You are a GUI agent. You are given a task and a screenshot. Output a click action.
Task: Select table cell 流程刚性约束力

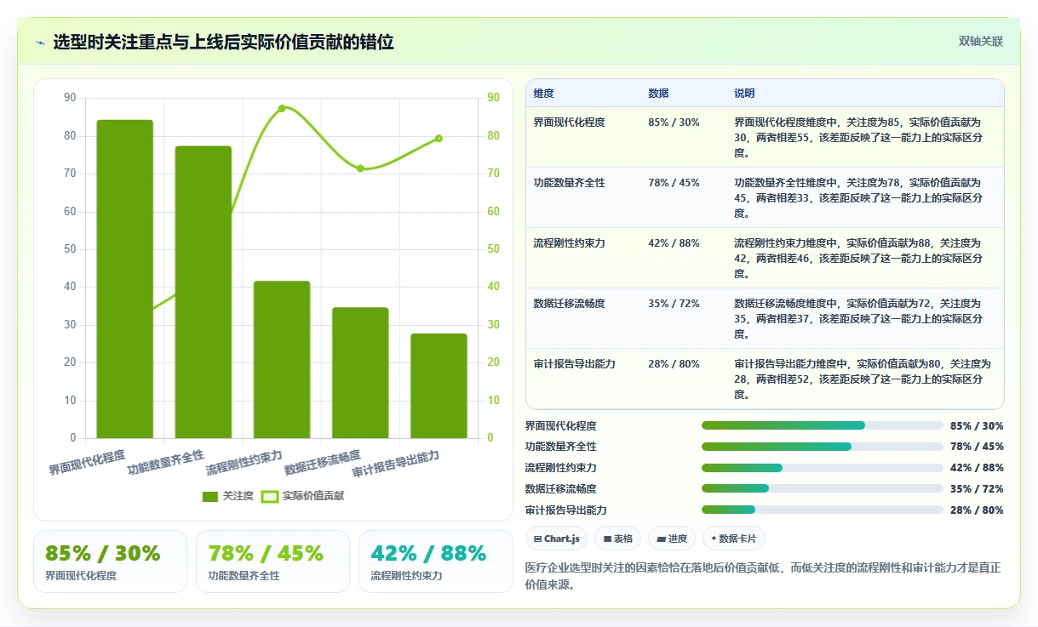[569, 243]
